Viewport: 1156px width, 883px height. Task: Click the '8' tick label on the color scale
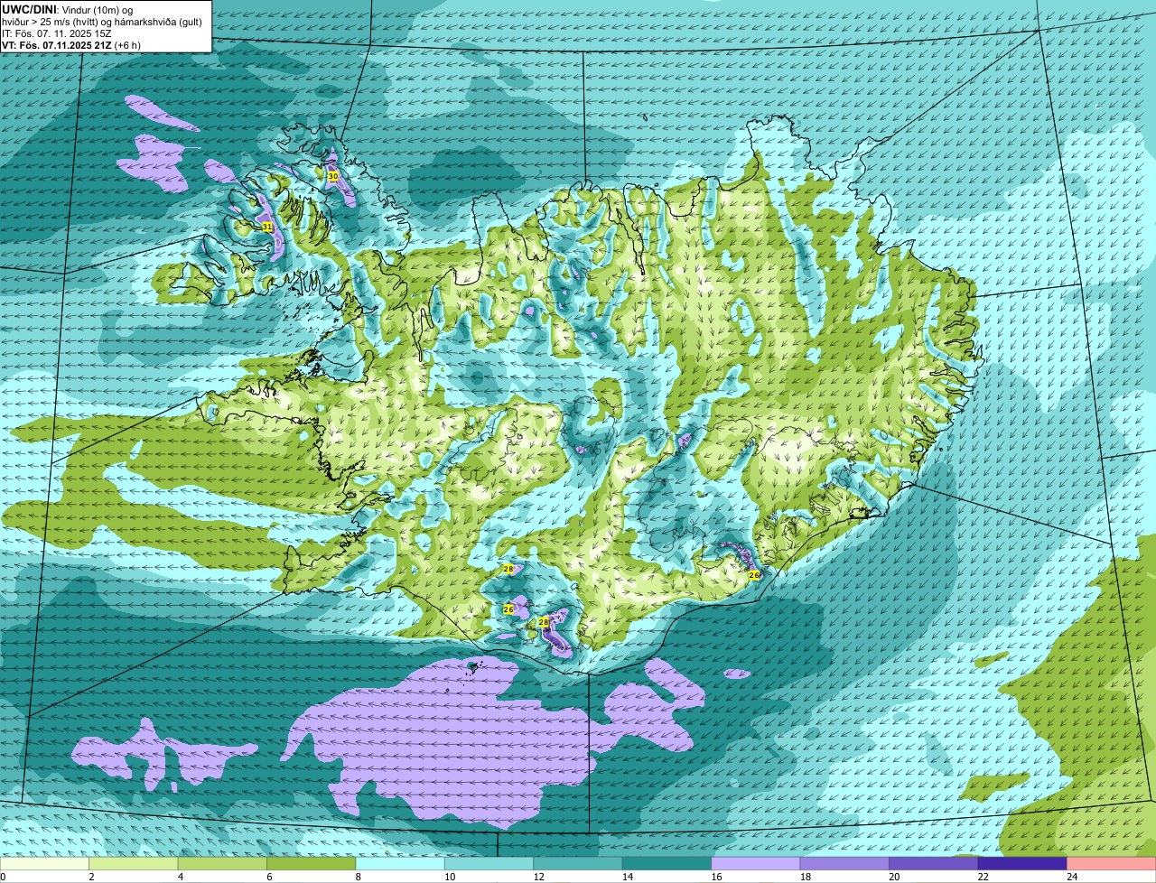[357, 877]
